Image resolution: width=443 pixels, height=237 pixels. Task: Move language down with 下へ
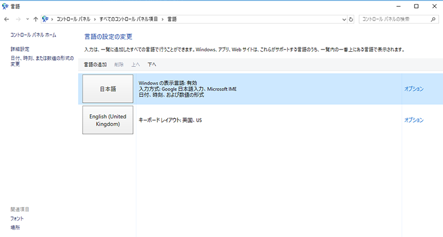click(152, 65)
